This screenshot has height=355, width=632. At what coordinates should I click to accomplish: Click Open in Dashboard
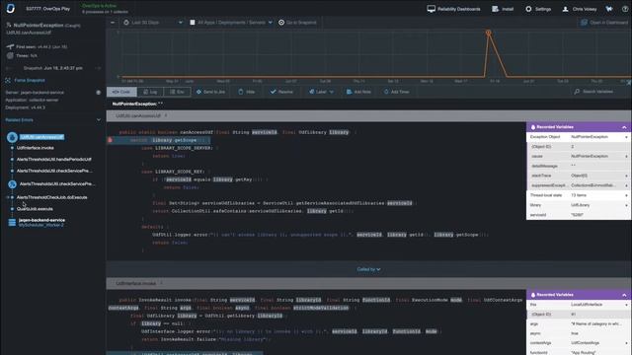coord(604,23)
